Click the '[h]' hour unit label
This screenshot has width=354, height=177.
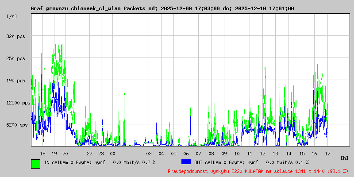[345, 158]
